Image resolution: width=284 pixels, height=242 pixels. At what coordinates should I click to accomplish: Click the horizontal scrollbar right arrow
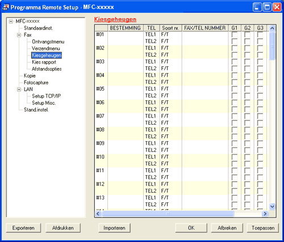pos(265,214)
